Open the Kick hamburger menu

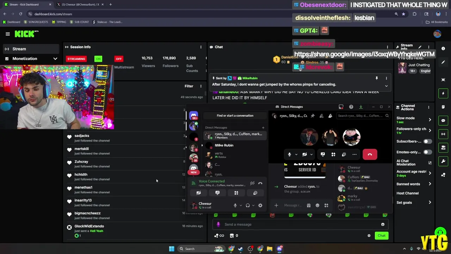tap(7, 34)
